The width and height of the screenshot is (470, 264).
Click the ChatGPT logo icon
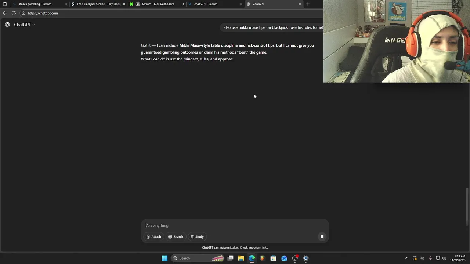click(7, 25)
